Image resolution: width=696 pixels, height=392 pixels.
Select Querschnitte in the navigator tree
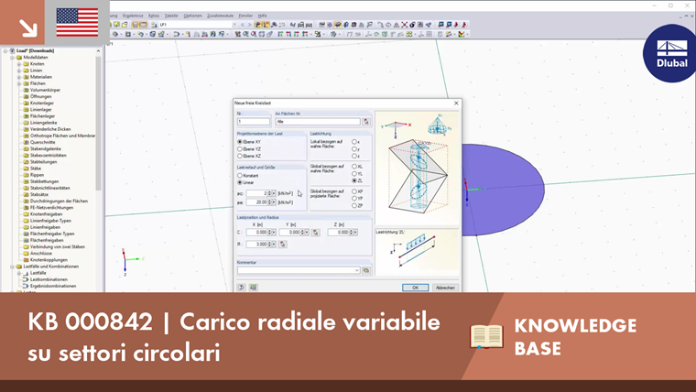pos(43,143)
